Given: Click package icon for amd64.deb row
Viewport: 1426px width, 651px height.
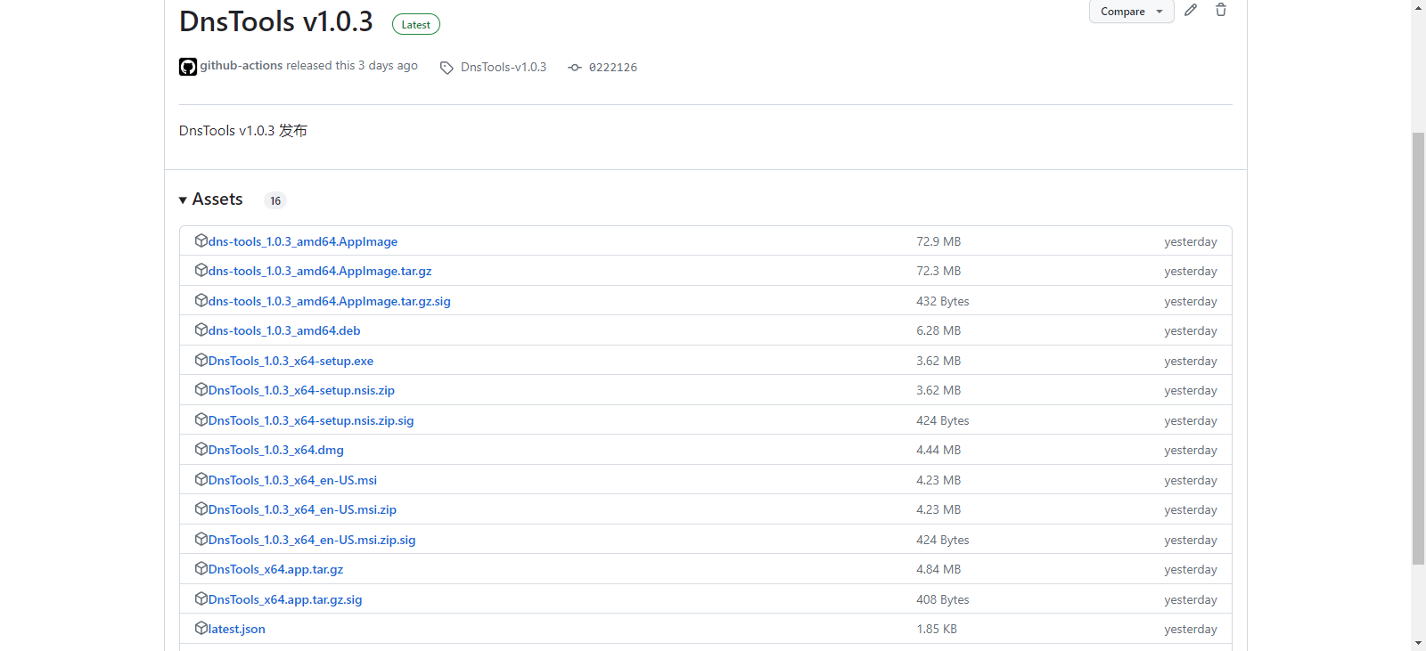Looking at the screenshot, I should pos(201,330).
